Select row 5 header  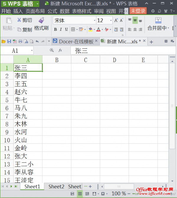[7, 100]
